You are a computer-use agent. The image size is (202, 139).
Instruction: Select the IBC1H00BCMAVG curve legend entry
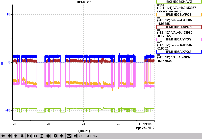point(179,2)
